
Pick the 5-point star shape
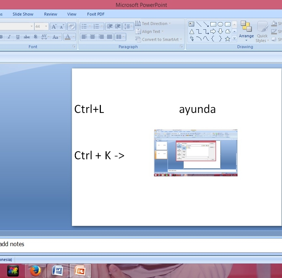click(x=227, y=39)
